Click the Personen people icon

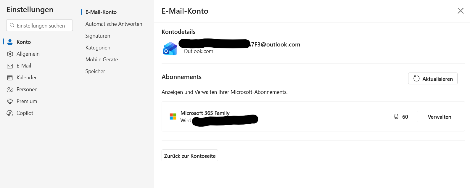(x=10, y=89)
